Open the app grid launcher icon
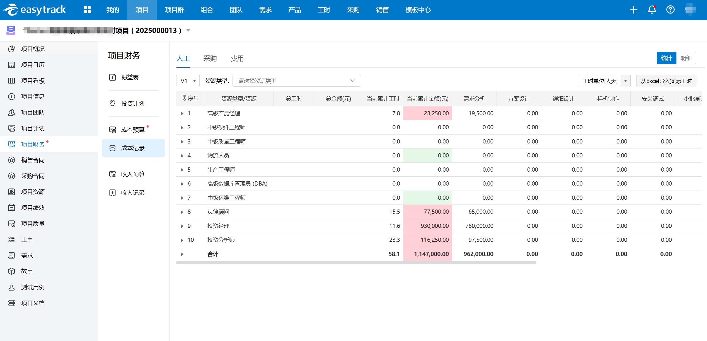Viewport: 707px width, 341px height. pyautogui.click(x=87, y=10)
